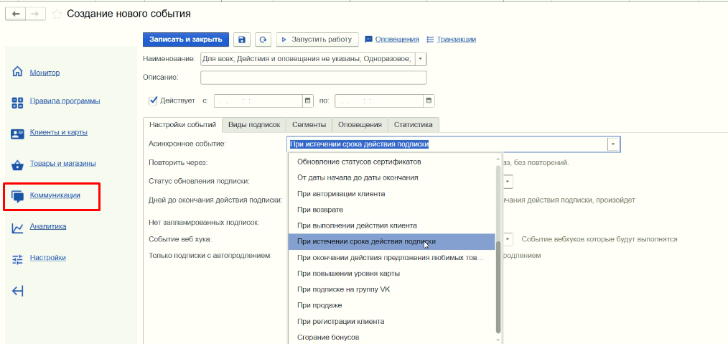Click scroll-up arrow of the dropdown list

499,159
